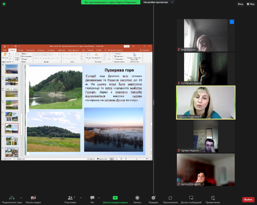Click the blue more options button on Інна Мирон's video

(232, 22)
